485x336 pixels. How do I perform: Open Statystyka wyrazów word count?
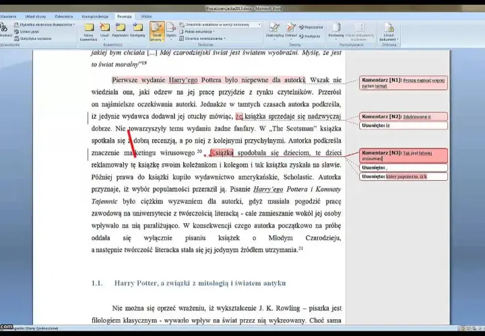tap(33, 38)
